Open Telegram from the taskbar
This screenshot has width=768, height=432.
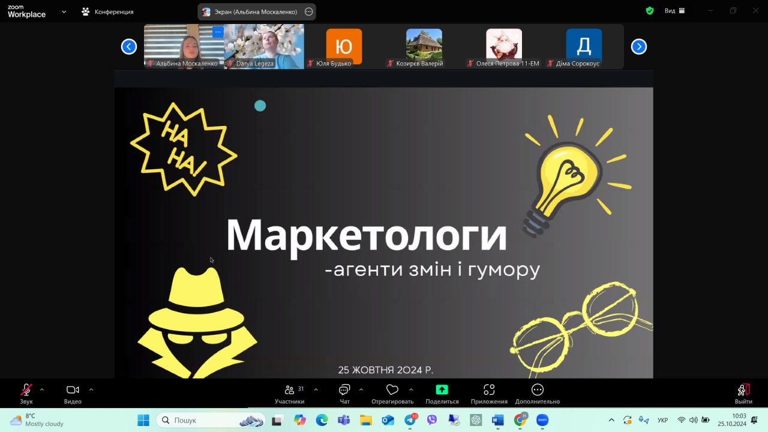pos(410,420)
